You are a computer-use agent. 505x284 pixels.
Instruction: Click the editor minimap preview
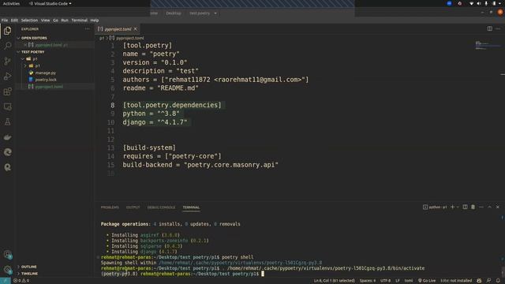tap(487, 45)
